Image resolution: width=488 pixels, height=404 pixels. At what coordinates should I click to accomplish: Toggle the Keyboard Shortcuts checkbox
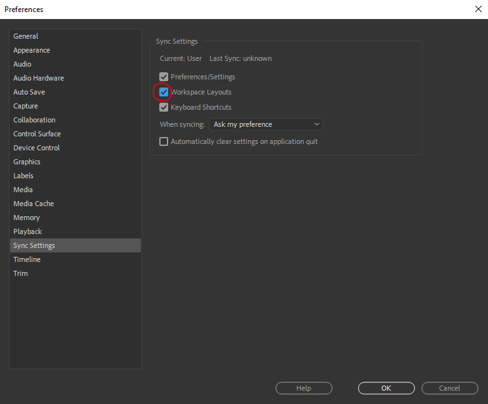[164, 107]
